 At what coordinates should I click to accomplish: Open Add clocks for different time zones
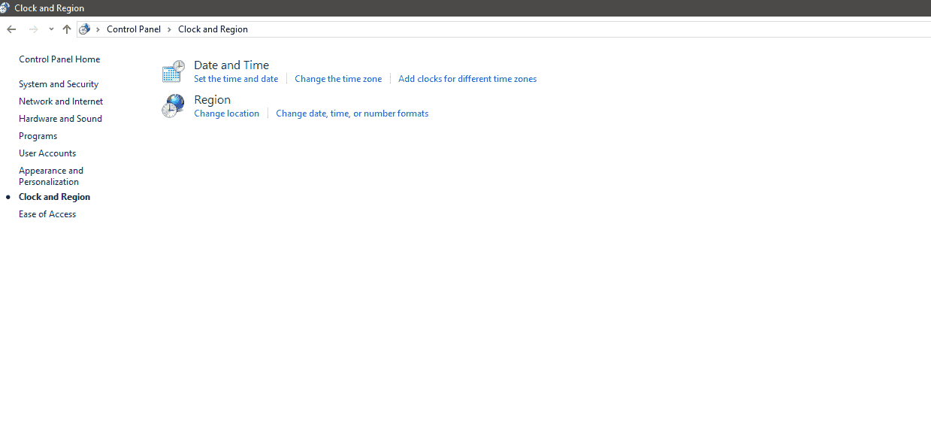click(x=467, y=79)
